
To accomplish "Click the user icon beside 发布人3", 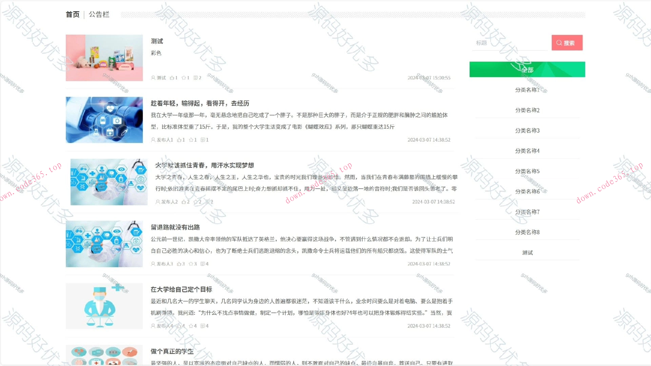I will click(x=153, y=263).
